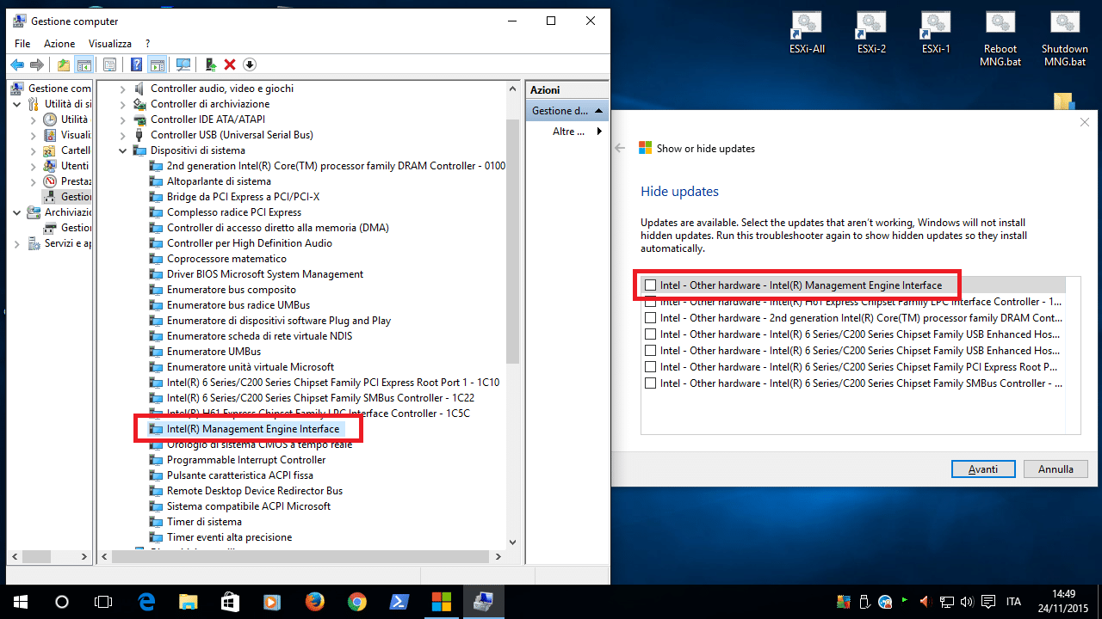Check 2nd generation Core DRAM Controller update checkbox

650,318
